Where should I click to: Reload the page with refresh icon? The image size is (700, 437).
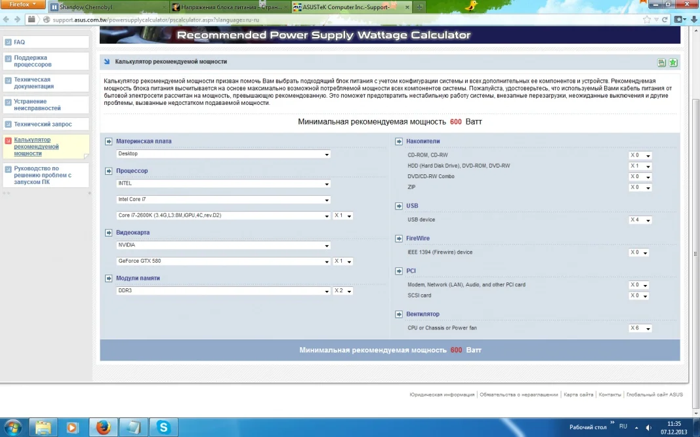[665, 20]
